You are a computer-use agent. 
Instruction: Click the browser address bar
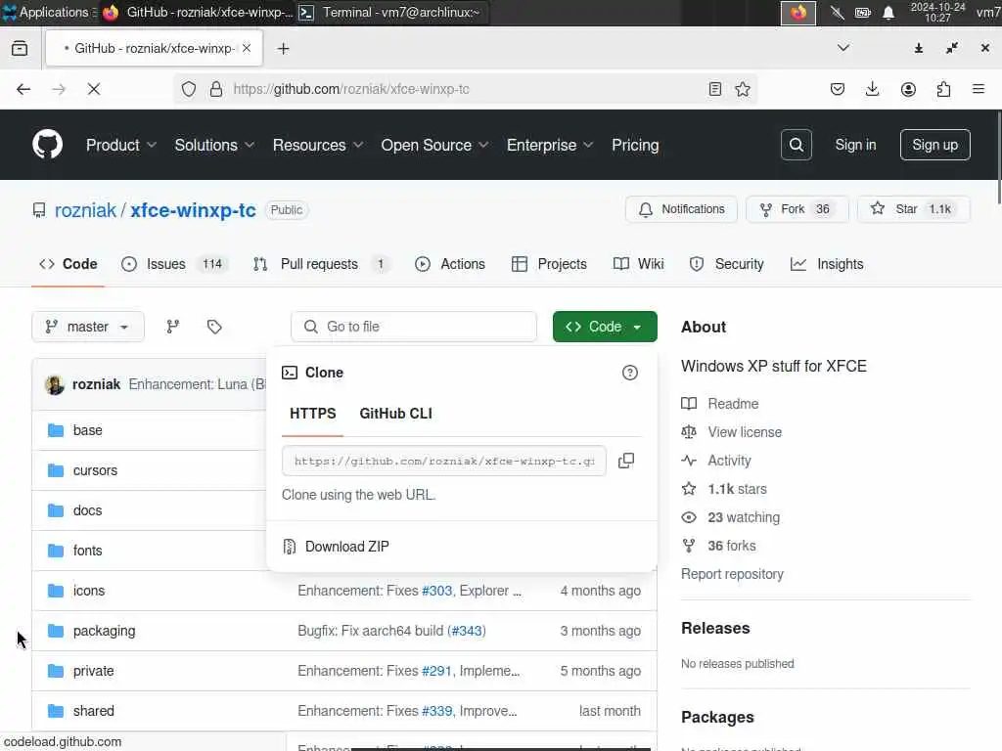pyautogui.click(x=465, y=89)
